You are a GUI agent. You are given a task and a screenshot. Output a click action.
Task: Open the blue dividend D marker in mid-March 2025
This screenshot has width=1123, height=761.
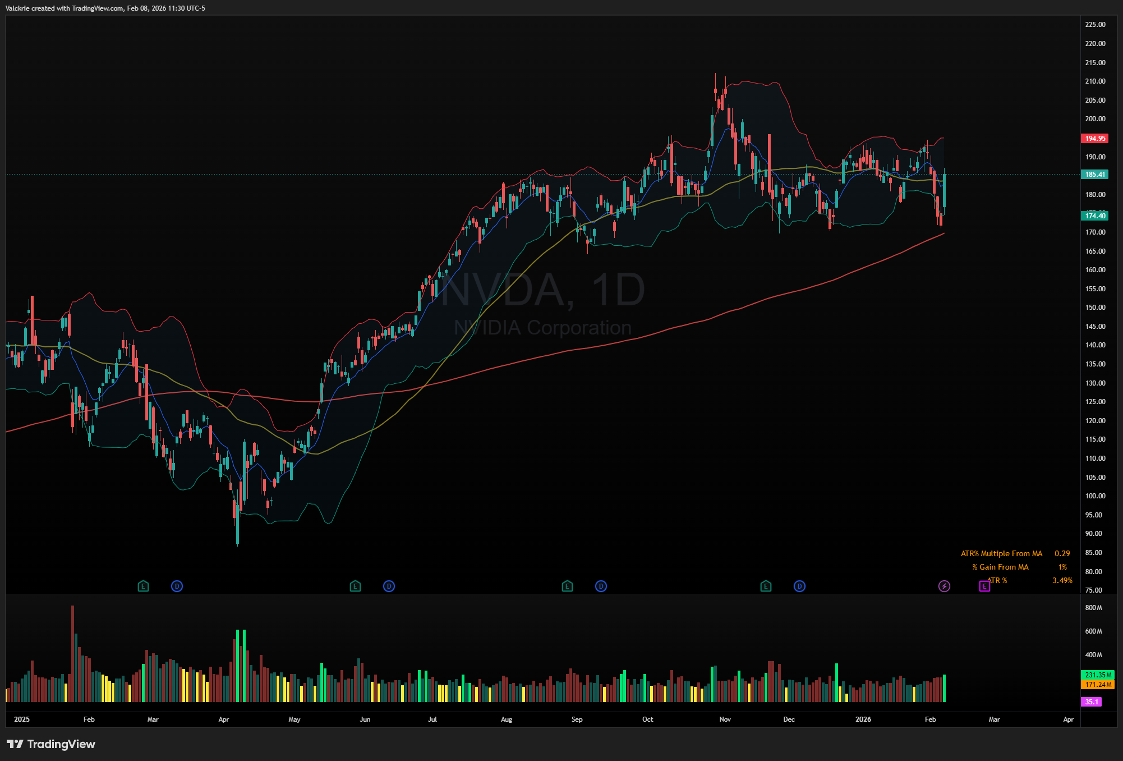coord(177,586)
